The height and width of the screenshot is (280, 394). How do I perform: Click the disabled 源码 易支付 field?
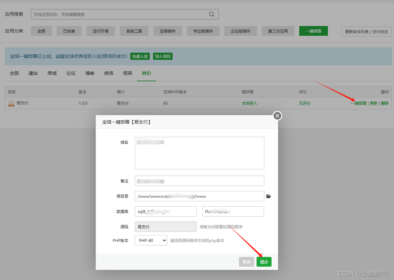click(166, 227)
